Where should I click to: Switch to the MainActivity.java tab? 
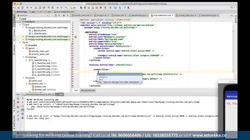click(138, 16)
